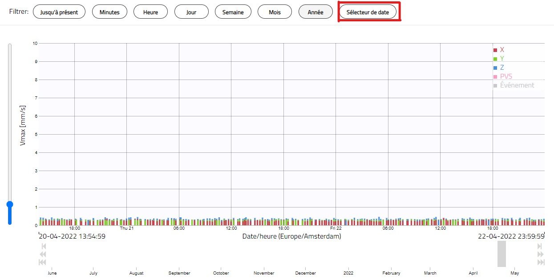The width and height of the screenshot is (554, 279).
Task: Choose the Année filter
Action: click(315, 12)
